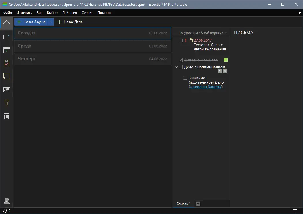Select the Среда day section
This screenshot has height=214, width=303.
click(x=92, y=46)
